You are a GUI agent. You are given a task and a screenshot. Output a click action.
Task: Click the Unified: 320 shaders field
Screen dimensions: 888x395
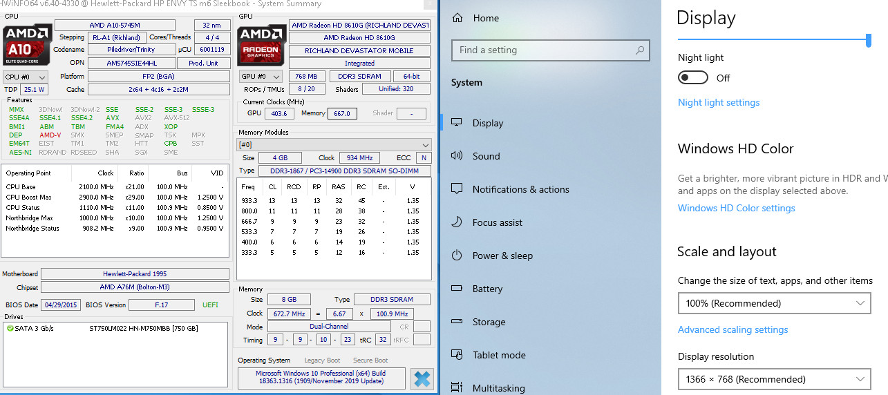tap(397, 89)
